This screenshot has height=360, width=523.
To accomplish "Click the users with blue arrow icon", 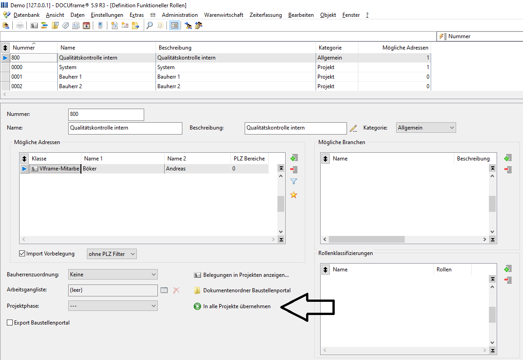I will pyautogui.click(x=188, y=25).
